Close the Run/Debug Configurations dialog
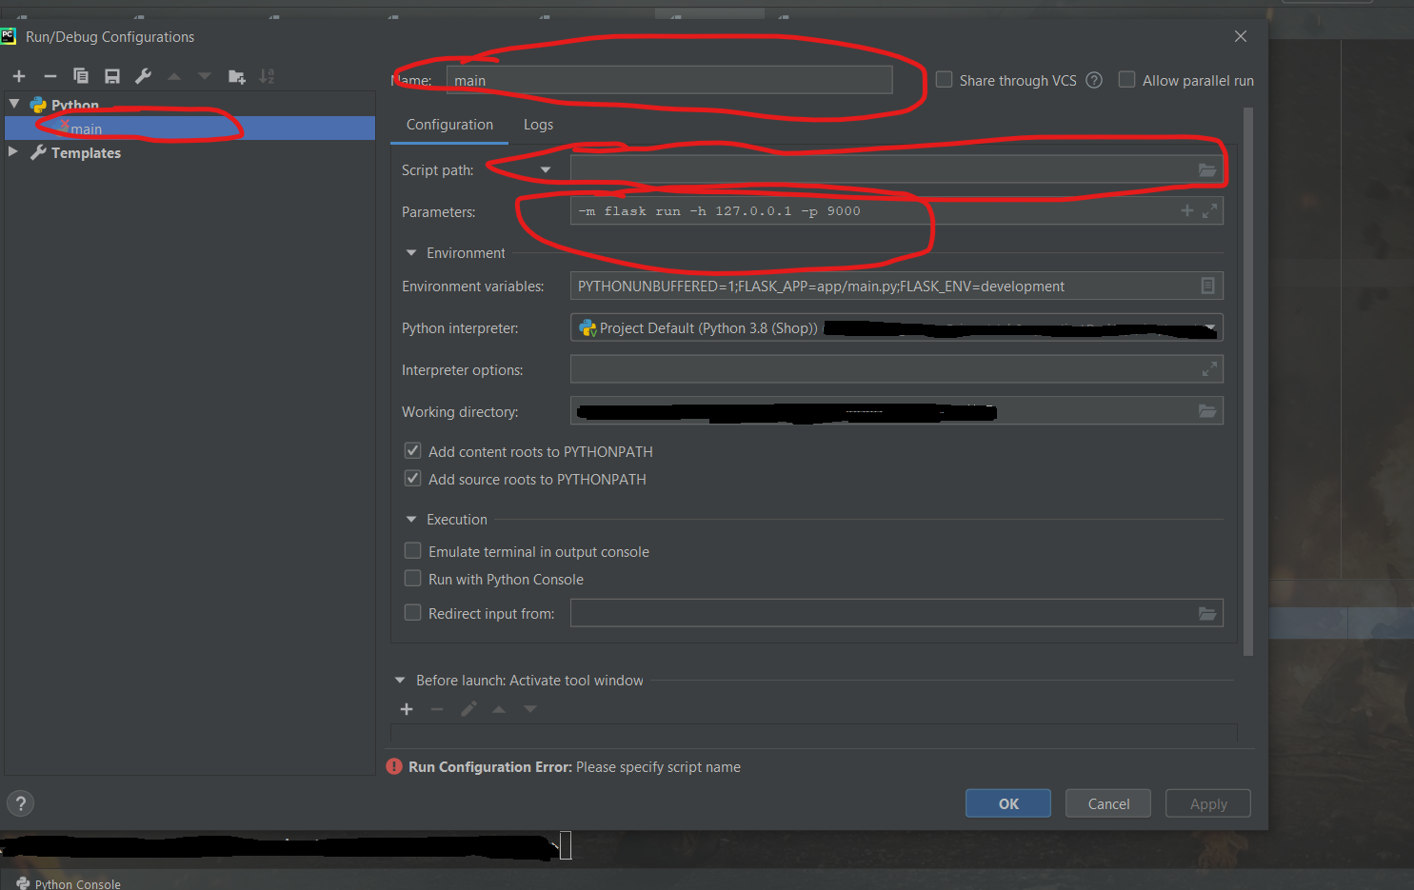Viewport: 1414px width, 890px height. (x=1241, y=36)
